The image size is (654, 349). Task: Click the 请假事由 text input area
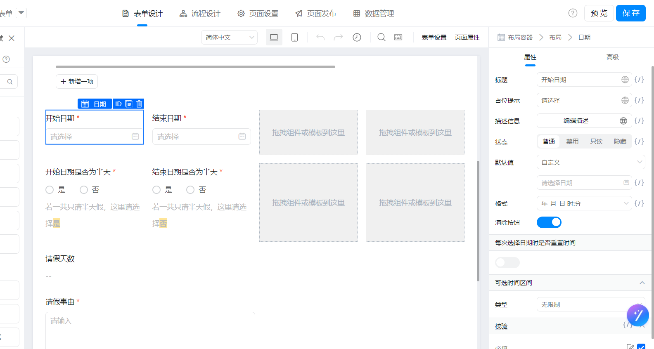click(x=150, y=330)
